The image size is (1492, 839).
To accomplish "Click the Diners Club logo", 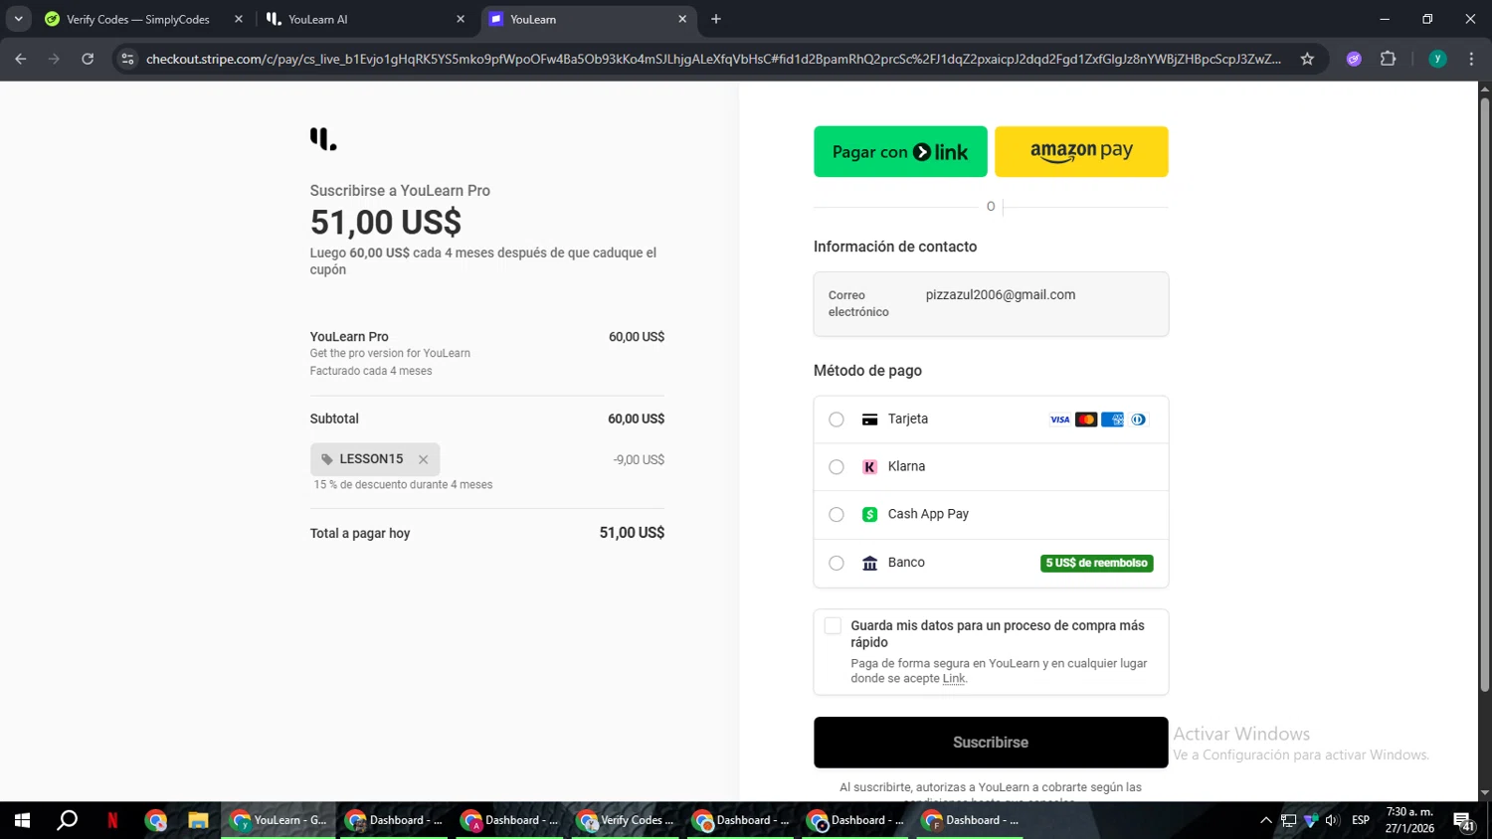I will coord(1138,419).
